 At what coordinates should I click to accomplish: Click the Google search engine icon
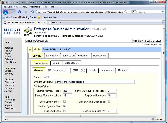coord(134,12)
